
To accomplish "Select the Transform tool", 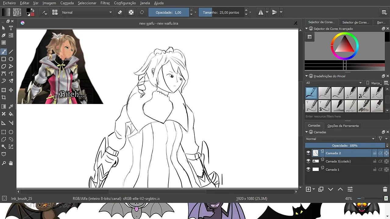I will click(4, 90).
